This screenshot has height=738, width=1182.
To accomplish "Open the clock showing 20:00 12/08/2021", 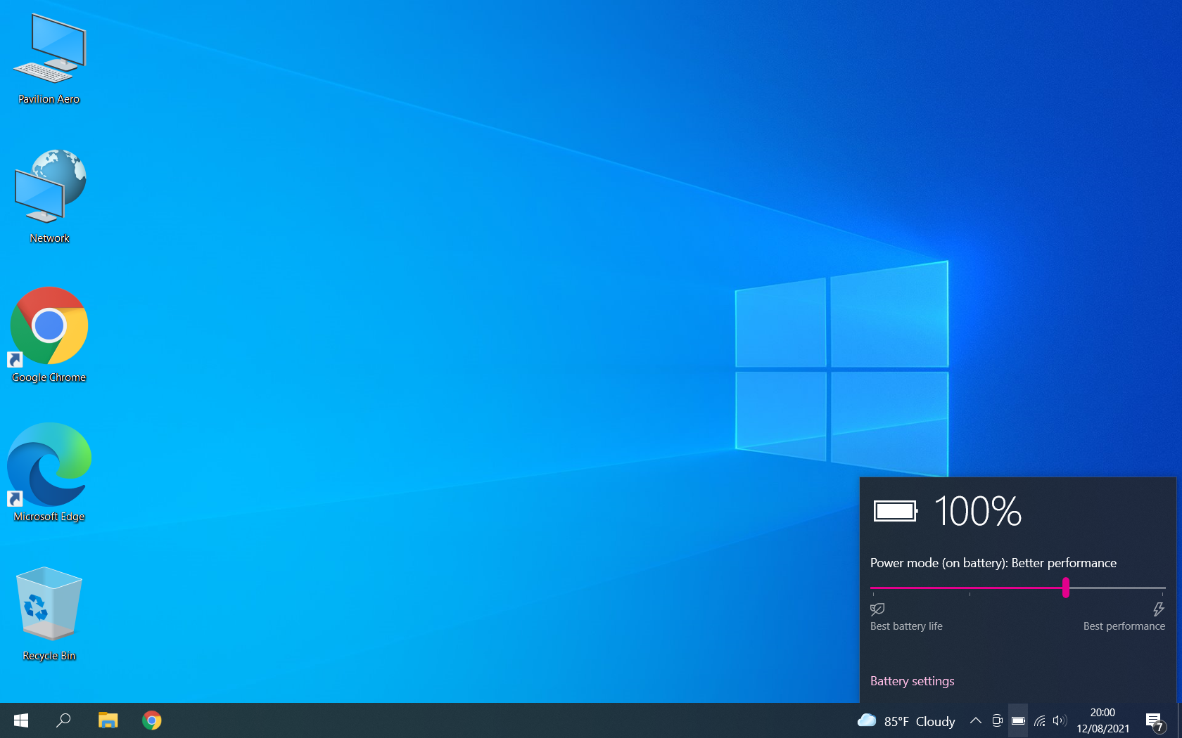I will click(1102, 720).
